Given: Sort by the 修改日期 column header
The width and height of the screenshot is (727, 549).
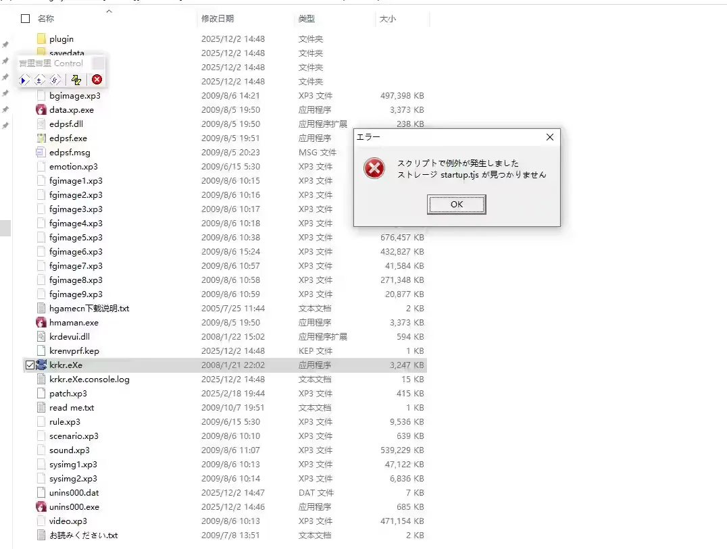Looking at the screenshot, I should pyautogui.click(x=218, y=18).
